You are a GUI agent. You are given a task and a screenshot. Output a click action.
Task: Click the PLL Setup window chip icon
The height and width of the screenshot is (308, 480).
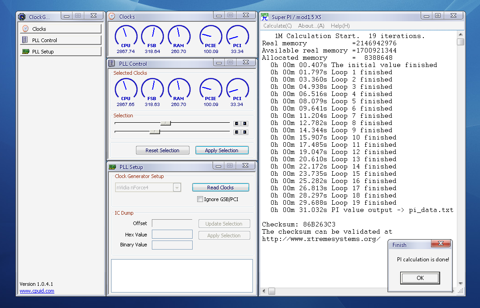(112, 167)
